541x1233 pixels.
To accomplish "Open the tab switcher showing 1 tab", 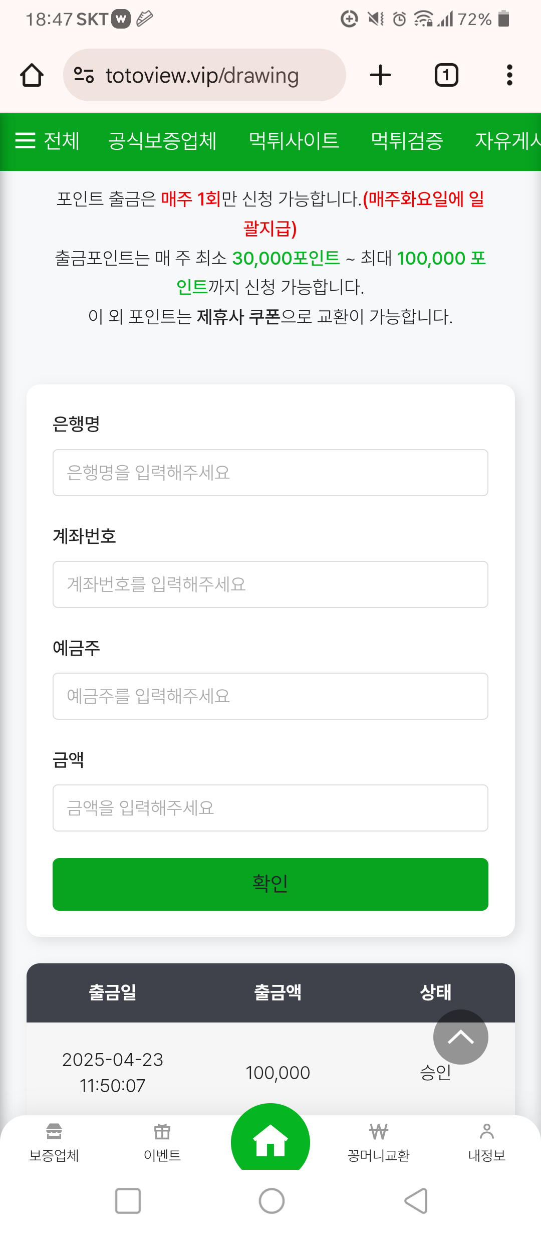I will 446,75.
